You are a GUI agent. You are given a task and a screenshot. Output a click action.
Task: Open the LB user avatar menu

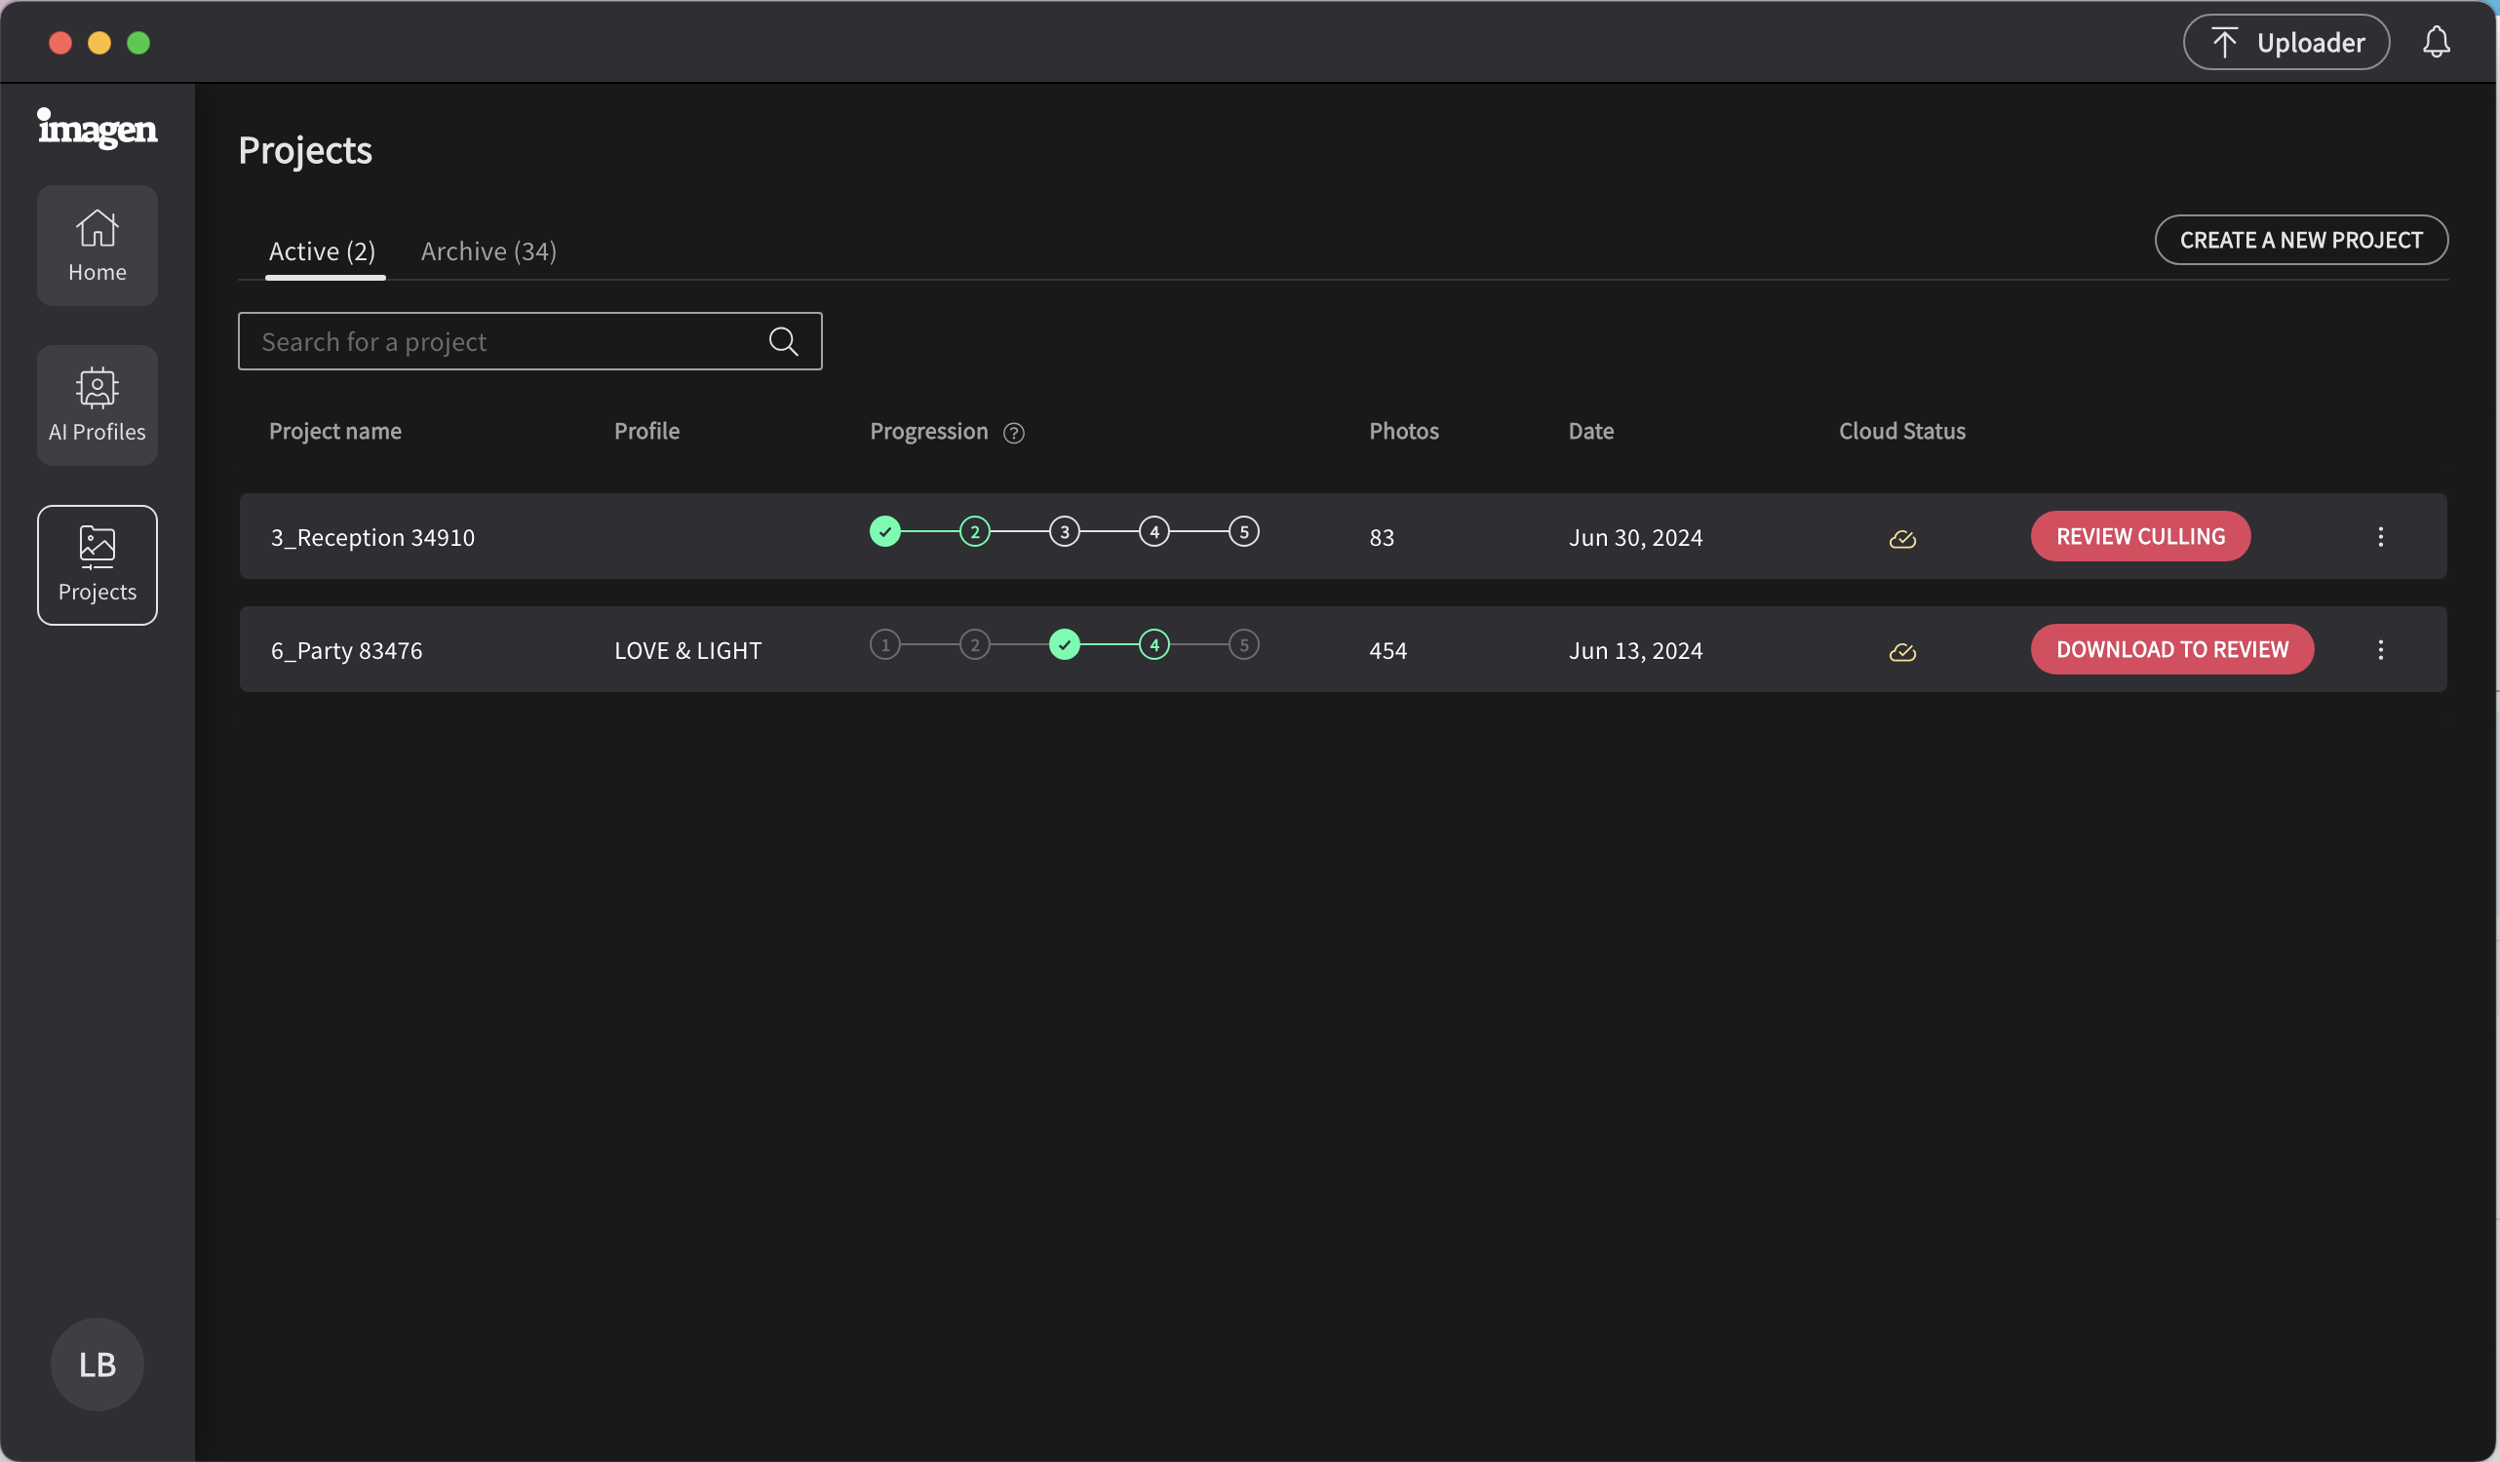pyautogui.click(x=98, y=1364)
